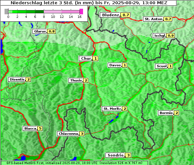Click the Chur station label
Viewport: 194px width, 165px height.
tap(86, 58)
